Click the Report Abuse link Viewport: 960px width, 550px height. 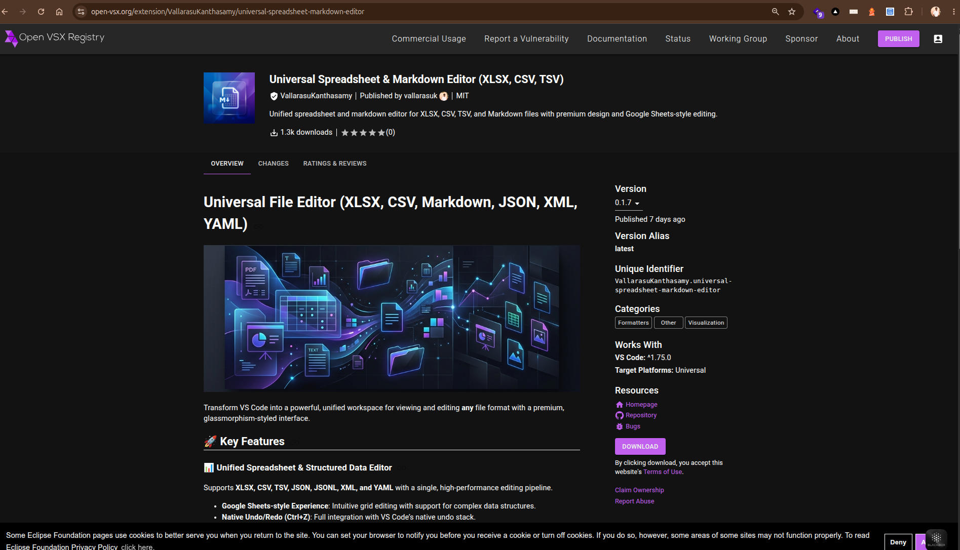[x=634, y=501]
